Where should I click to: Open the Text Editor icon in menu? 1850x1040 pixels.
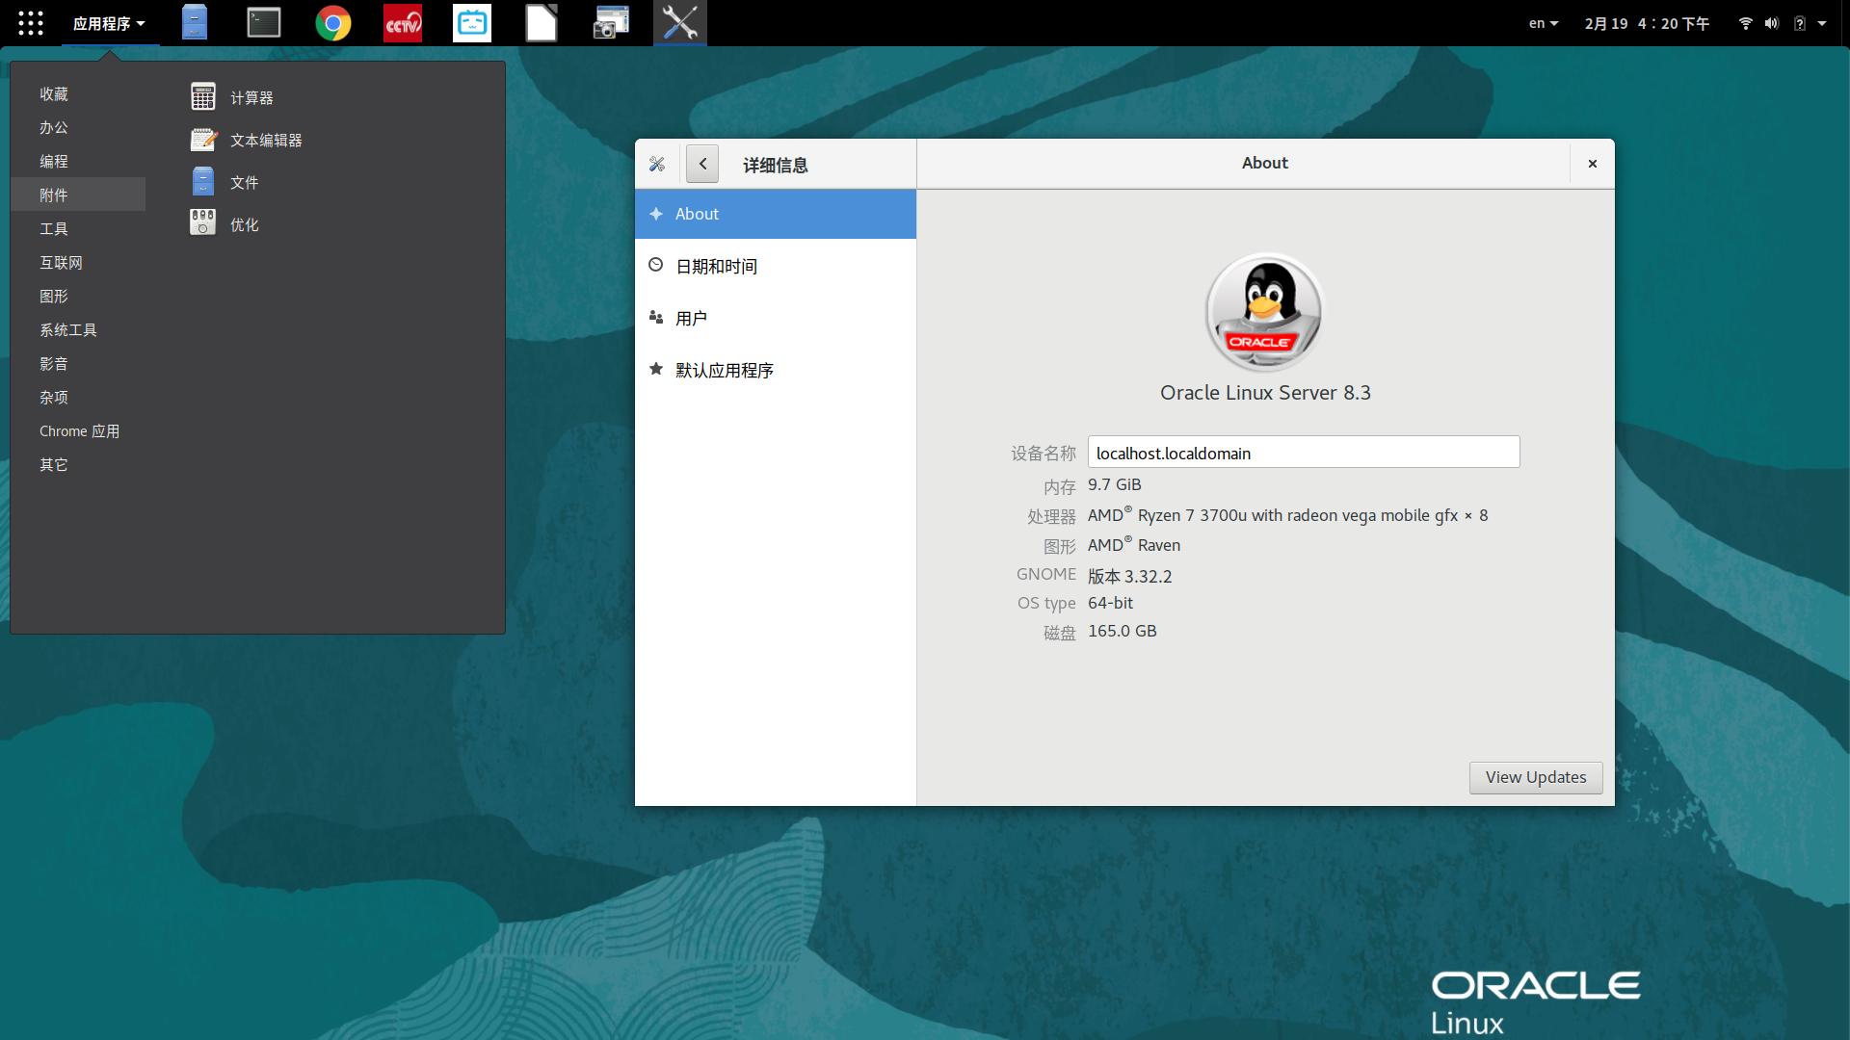click(x=203, y=140)
